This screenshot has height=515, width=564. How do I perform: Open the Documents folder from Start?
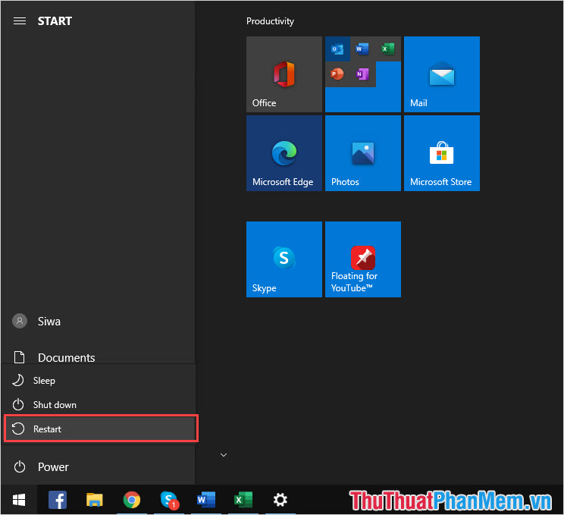(x=98, y=357)
